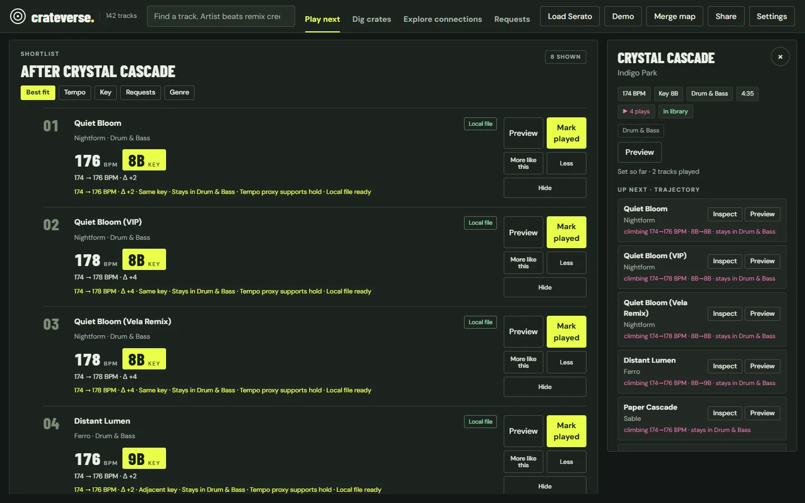This screenshot has height=503, width=805.
Task: Preview Quiet Bloom (VIP) in trajectory
Action: (762, 261)
